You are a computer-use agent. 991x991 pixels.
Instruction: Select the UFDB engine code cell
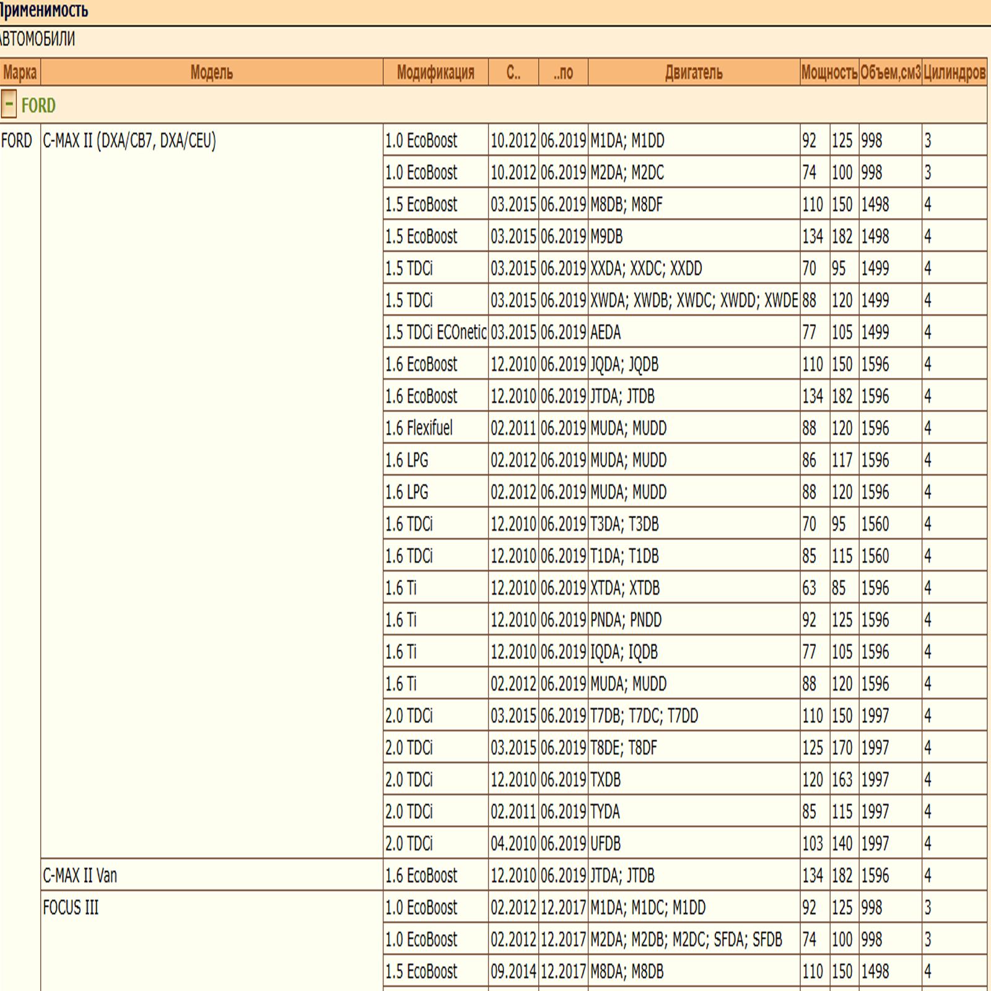pos(605,844)
